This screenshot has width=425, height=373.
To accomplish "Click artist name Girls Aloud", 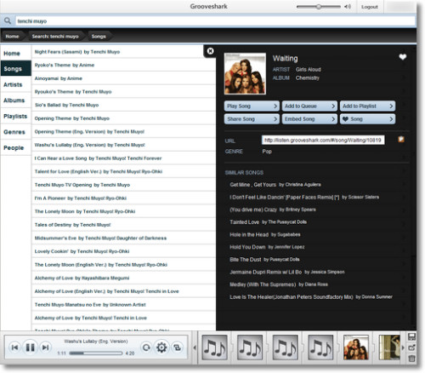I will click(309, 70).
